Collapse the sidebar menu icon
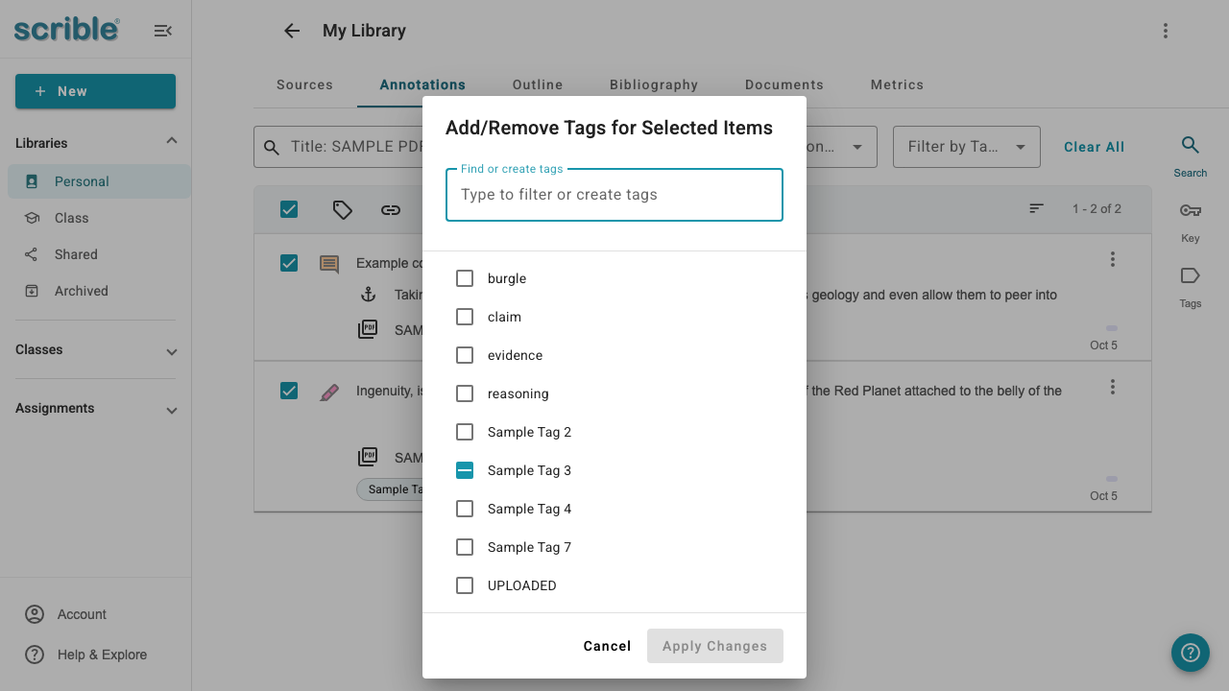The image size is (1229, 691). click(162, 31)
